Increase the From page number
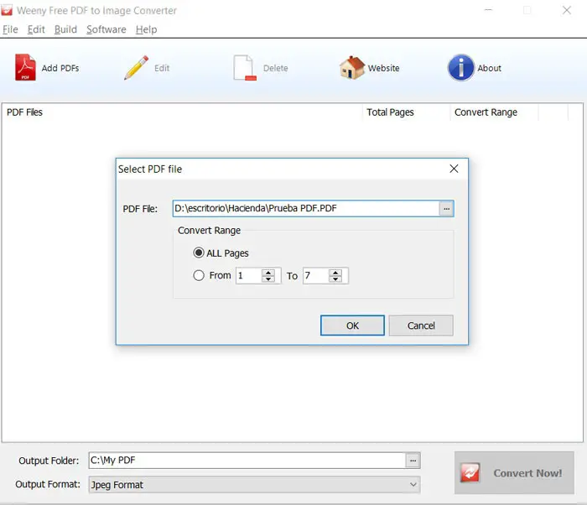The image size is (587, 505). point(268,273)
